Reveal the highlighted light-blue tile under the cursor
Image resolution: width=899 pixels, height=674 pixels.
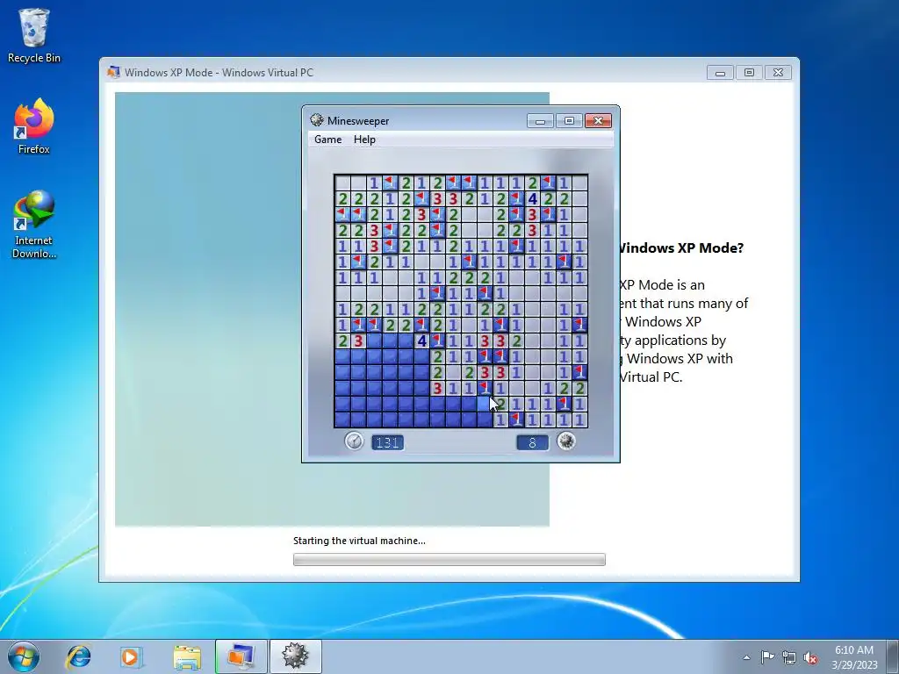coord(485,404)
